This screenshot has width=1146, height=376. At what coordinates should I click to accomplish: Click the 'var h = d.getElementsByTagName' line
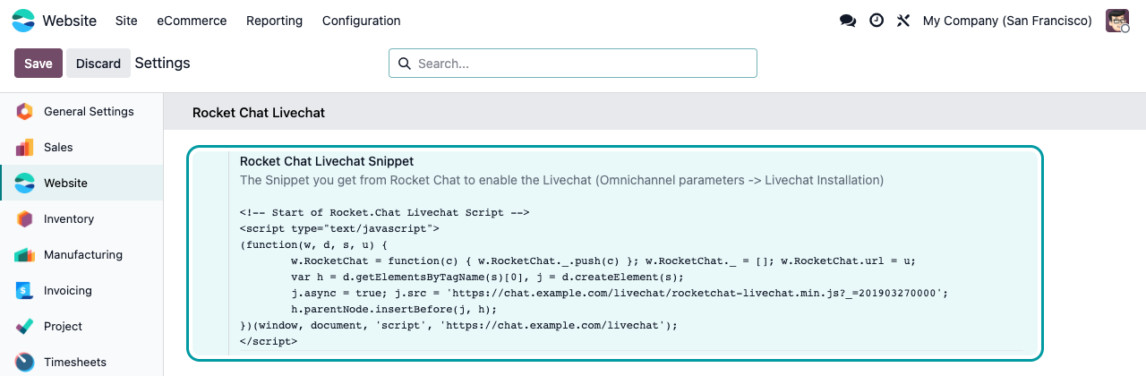tap(487, 277)
